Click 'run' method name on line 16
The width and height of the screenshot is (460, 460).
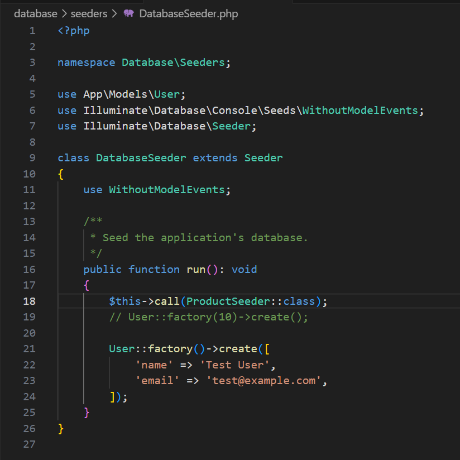tap(196, 269)
